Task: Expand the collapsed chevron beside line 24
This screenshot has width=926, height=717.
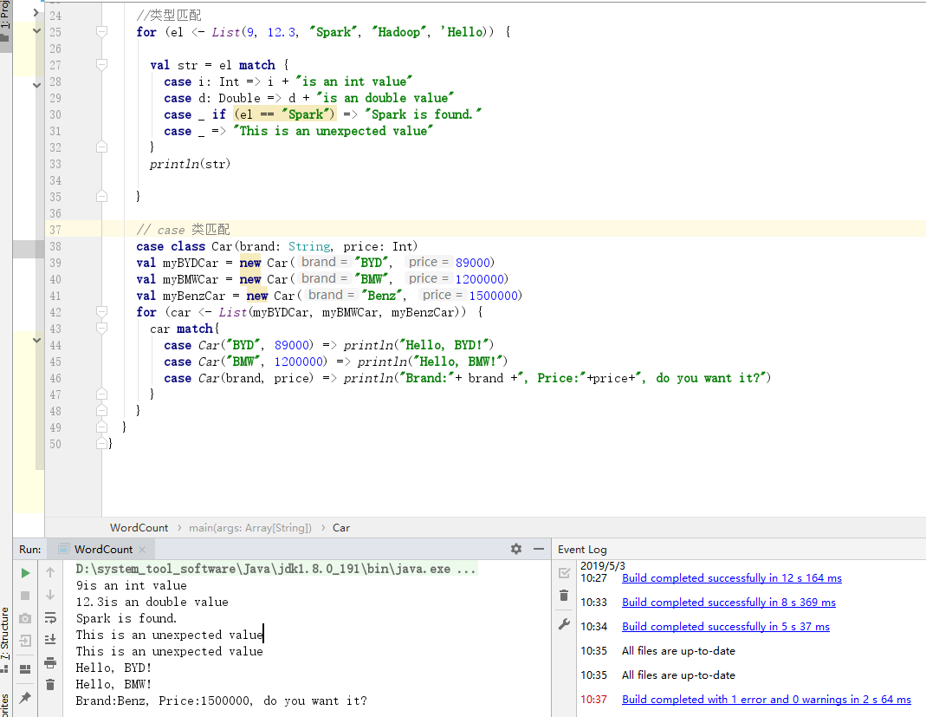Action: coord(36,13)
